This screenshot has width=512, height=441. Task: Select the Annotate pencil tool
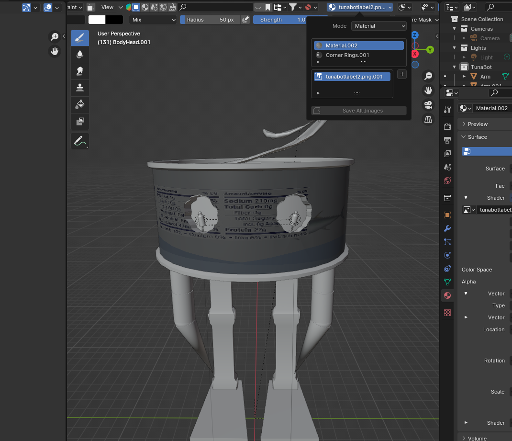coord(80,141)
